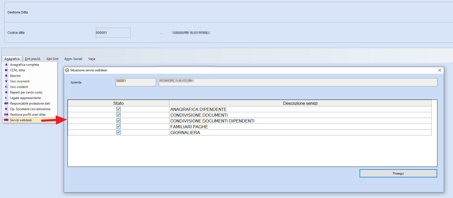Click the 'RP' icon beside Responsabile protezione dati
453x198 pixels.
[6, 103]
